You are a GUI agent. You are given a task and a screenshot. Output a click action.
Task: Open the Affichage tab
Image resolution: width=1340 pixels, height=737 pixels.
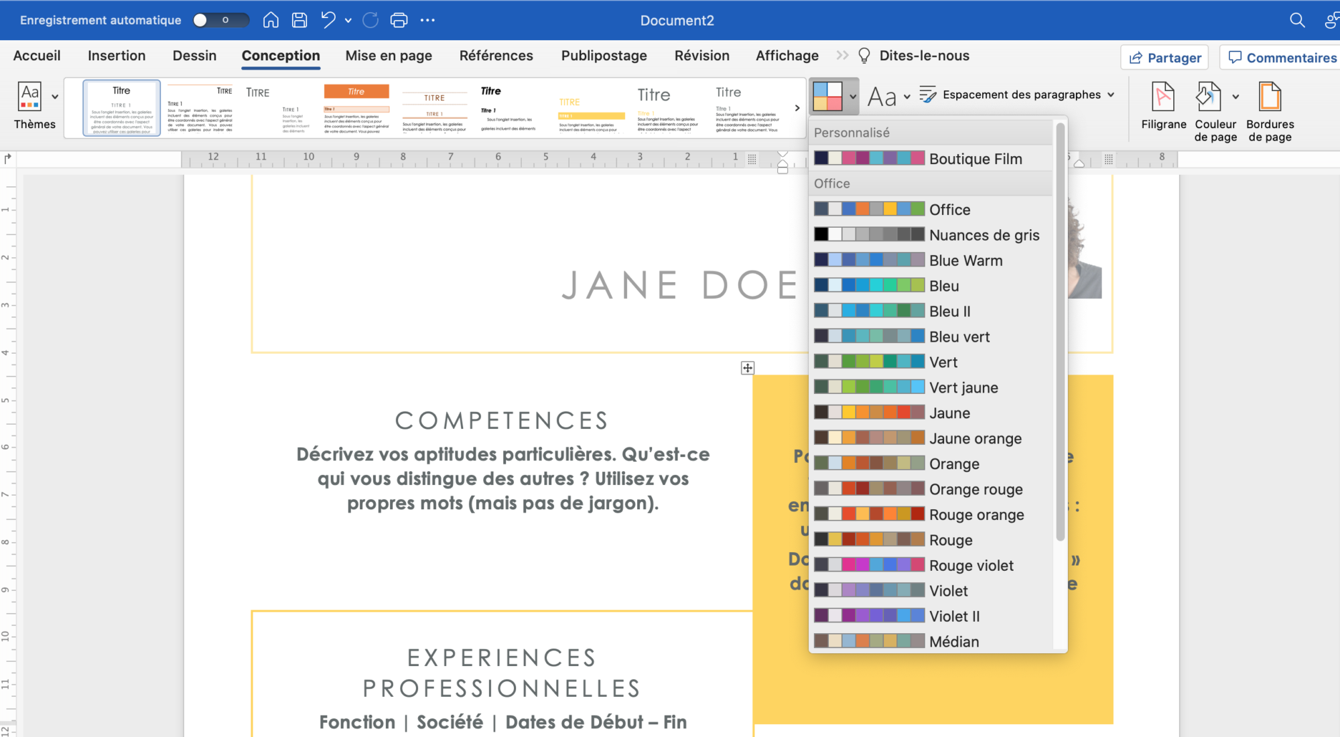[x=787, y=56]
